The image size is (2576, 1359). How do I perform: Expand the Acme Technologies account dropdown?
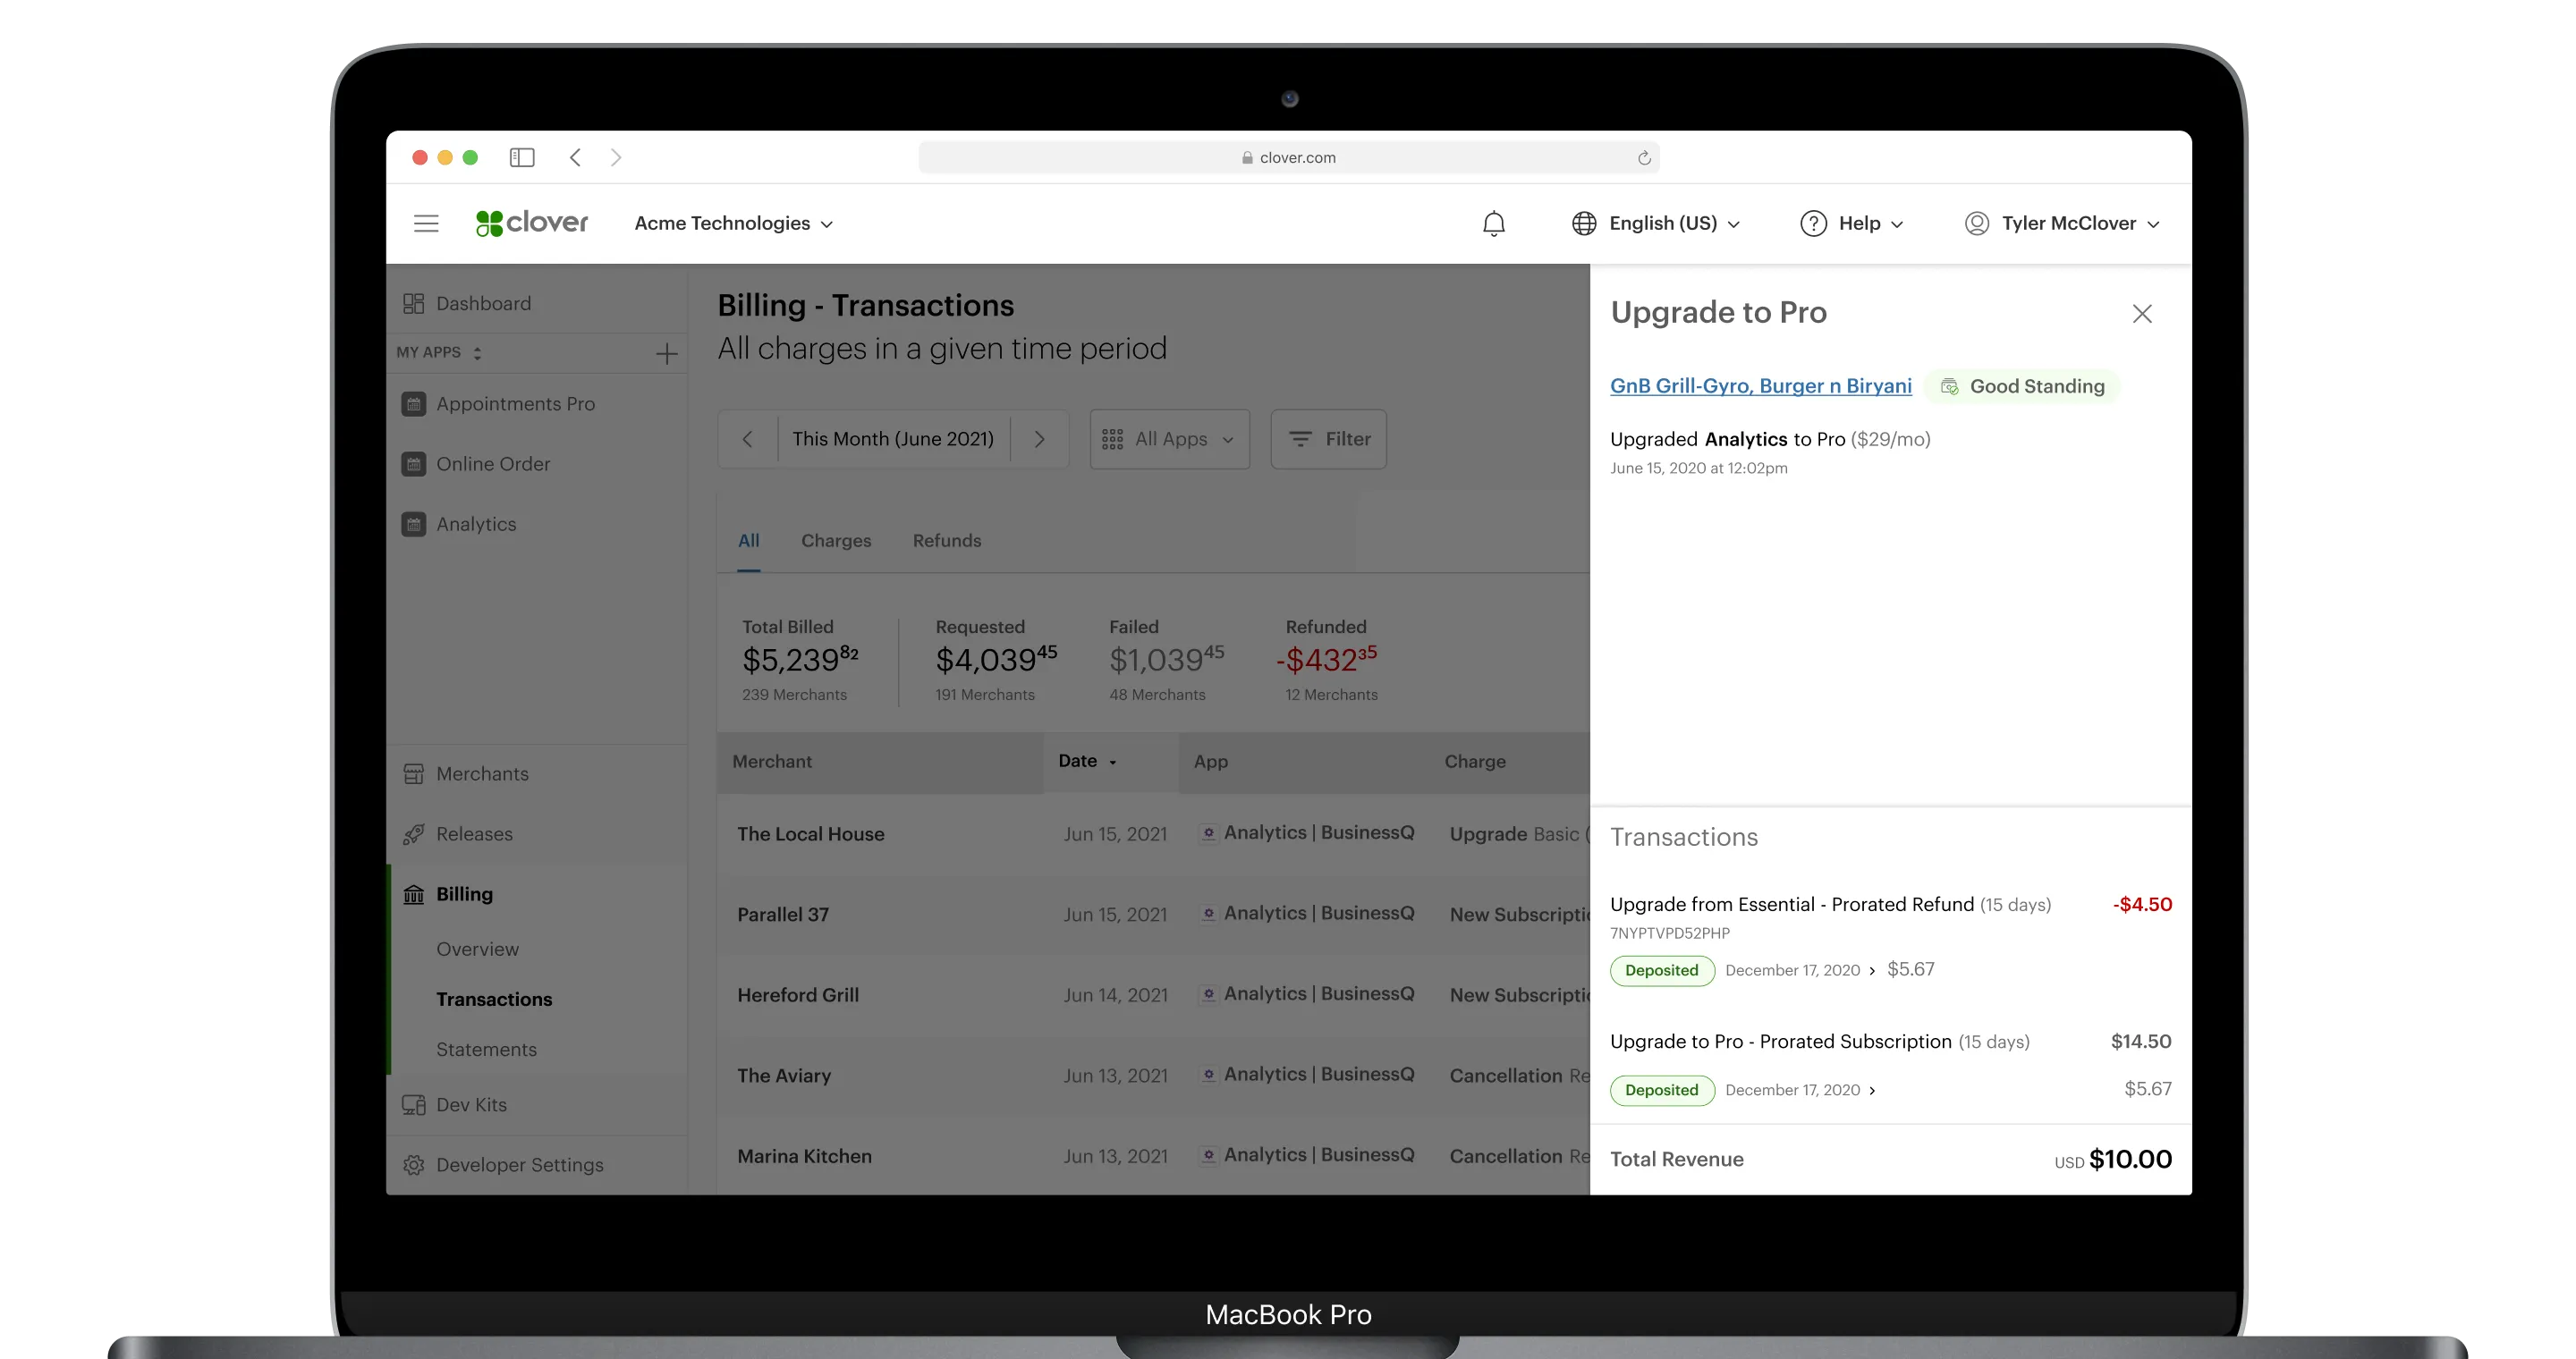[733, 224]
